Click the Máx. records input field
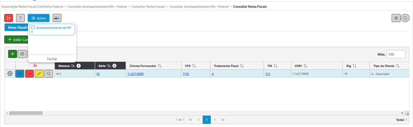413x127 pixels. 396,54
